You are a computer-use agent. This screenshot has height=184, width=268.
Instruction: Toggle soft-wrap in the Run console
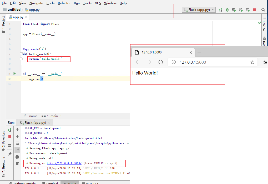click(x=17, y=143)
